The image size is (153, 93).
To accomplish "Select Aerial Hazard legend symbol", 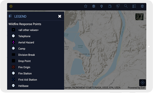I will [x=13, y=42].
